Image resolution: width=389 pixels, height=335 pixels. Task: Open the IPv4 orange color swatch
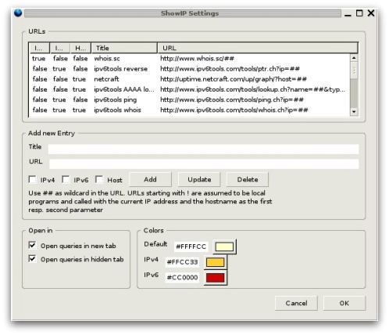(215, 262)
